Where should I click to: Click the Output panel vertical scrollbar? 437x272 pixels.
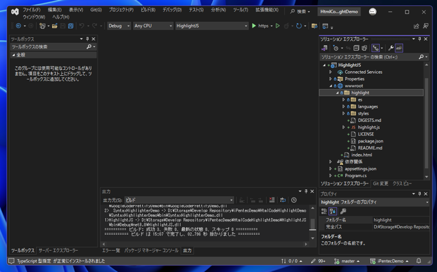[312, 223]
